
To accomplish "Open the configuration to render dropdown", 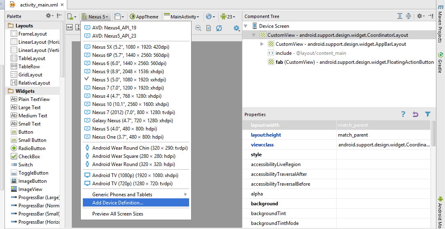I will (72, 17).
